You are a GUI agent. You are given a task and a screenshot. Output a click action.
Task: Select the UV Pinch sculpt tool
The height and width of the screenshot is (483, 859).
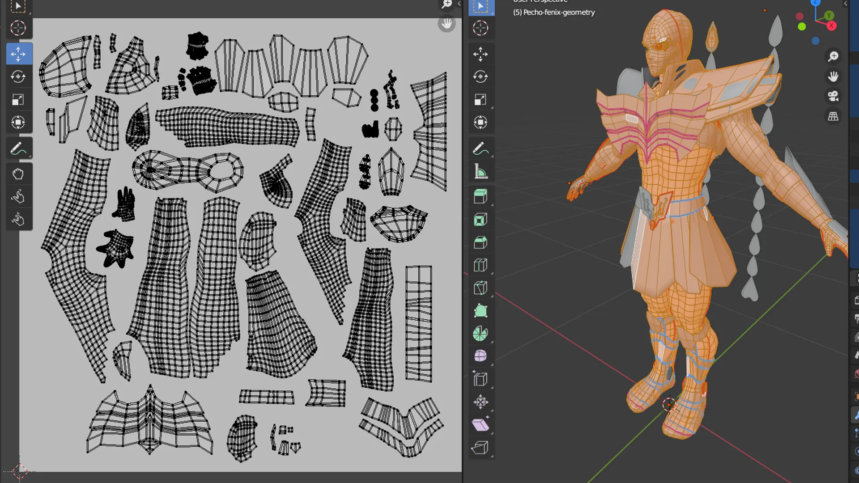click(18, 220)
